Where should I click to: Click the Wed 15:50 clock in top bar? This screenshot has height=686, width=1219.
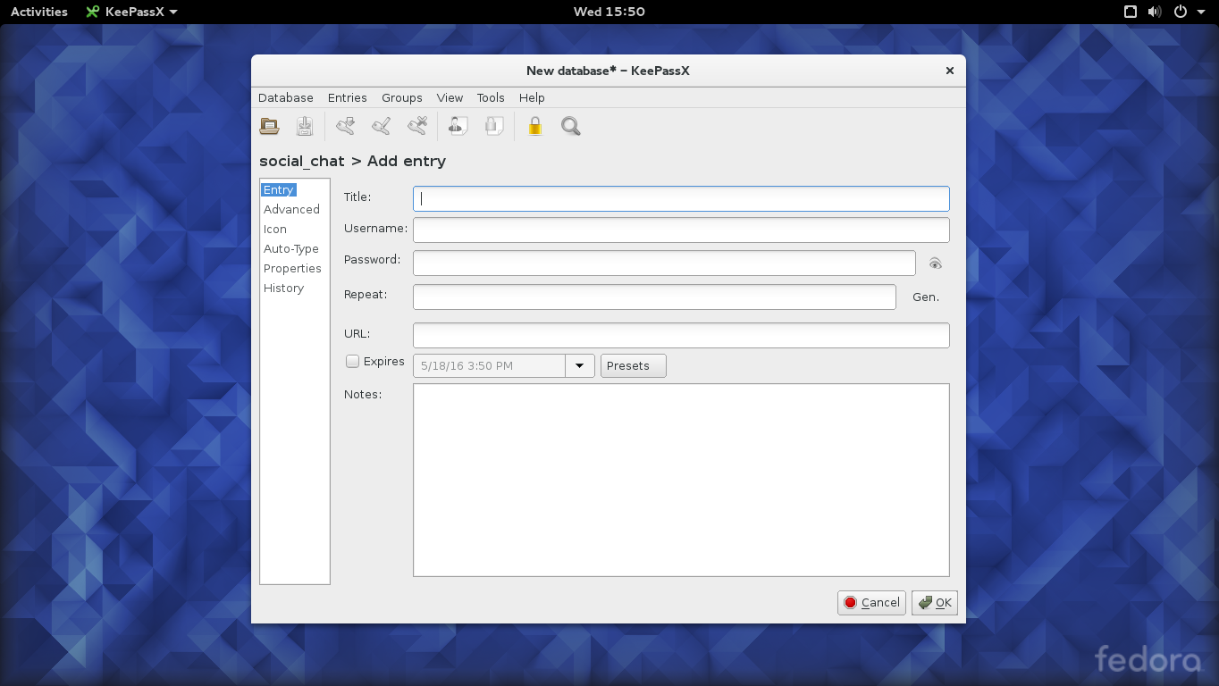pos(609,12)
